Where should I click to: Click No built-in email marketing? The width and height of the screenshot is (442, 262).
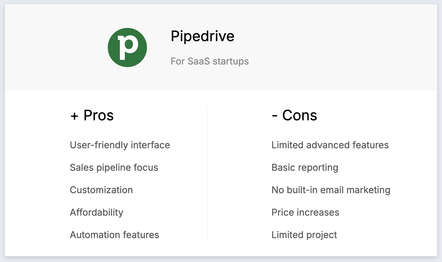click(331, 190)
